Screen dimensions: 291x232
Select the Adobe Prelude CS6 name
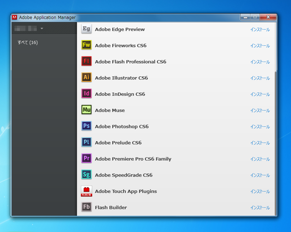coord(118,143)
